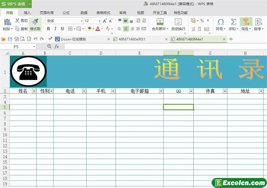The height and width of the screenshot is (188, 267).
Task: Align text left horizontally
Action: tap(120, 29)
